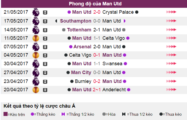Click the 2-0 score against Crystal Palace
The width and height of the screenshot is (187, 120).
coord(97,12)
